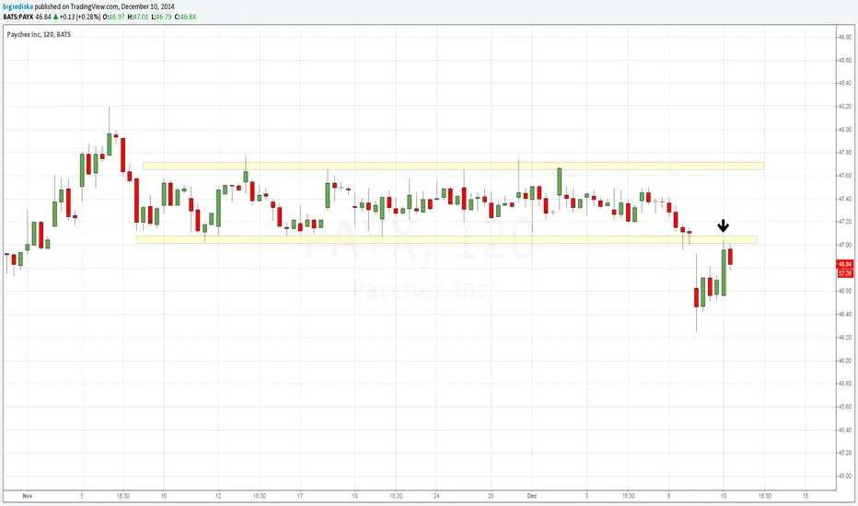Click the 45.60 price axis label

[845, 407]
